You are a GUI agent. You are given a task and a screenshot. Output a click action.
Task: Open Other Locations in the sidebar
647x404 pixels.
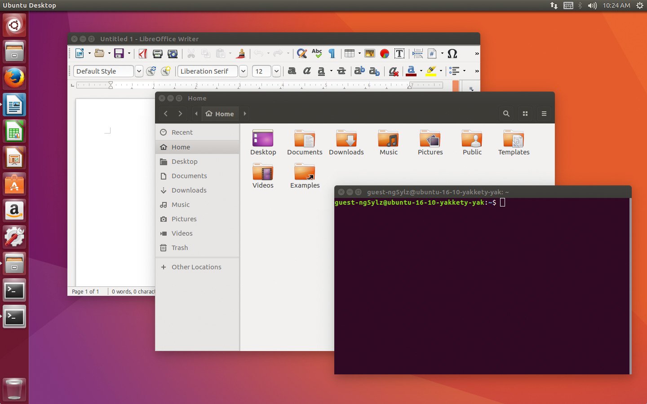pos(196,267)
